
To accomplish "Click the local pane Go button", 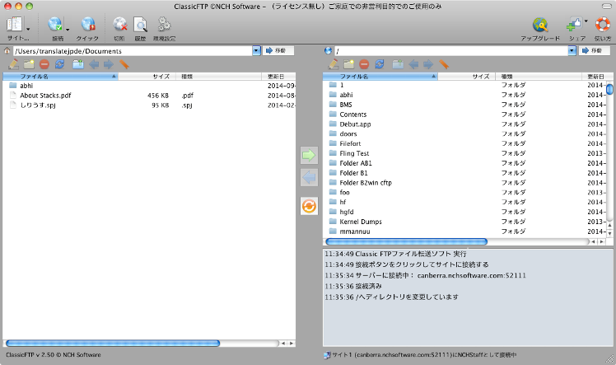I will 278,51.
